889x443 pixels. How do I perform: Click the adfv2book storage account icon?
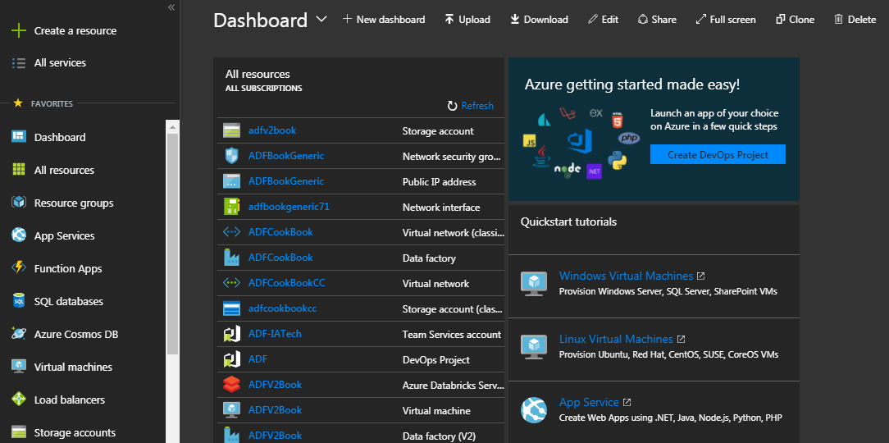pyautogui.click(x=232, y=130)
